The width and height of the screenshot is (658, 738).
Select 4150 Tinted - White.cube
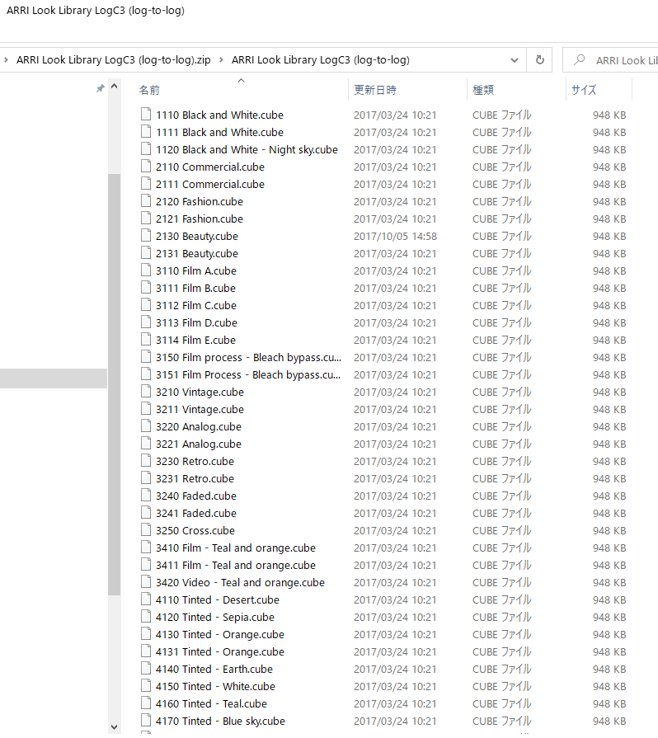click(x=215, y=687)
